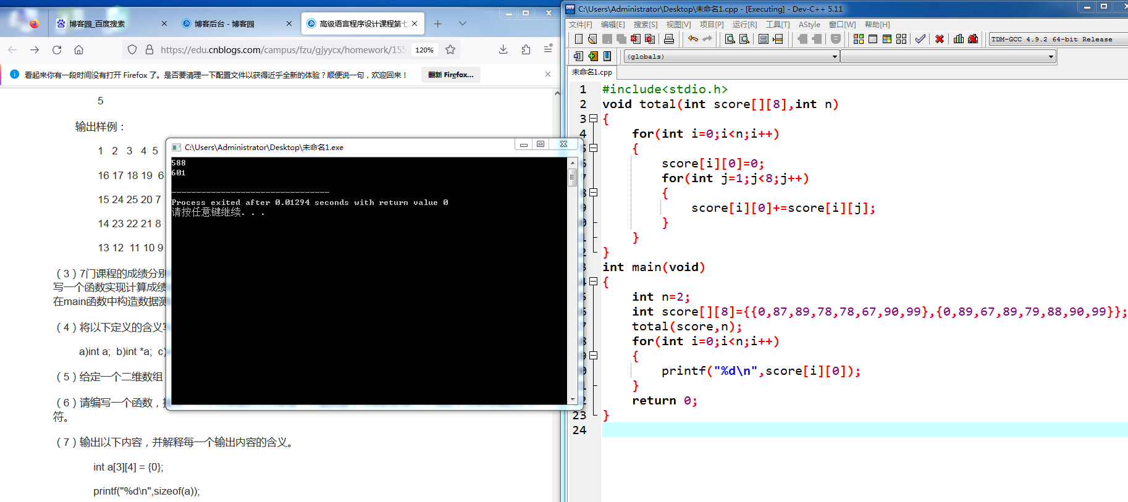
Task: Open the 编辑[E] menu
Action: tap(613, 24)
